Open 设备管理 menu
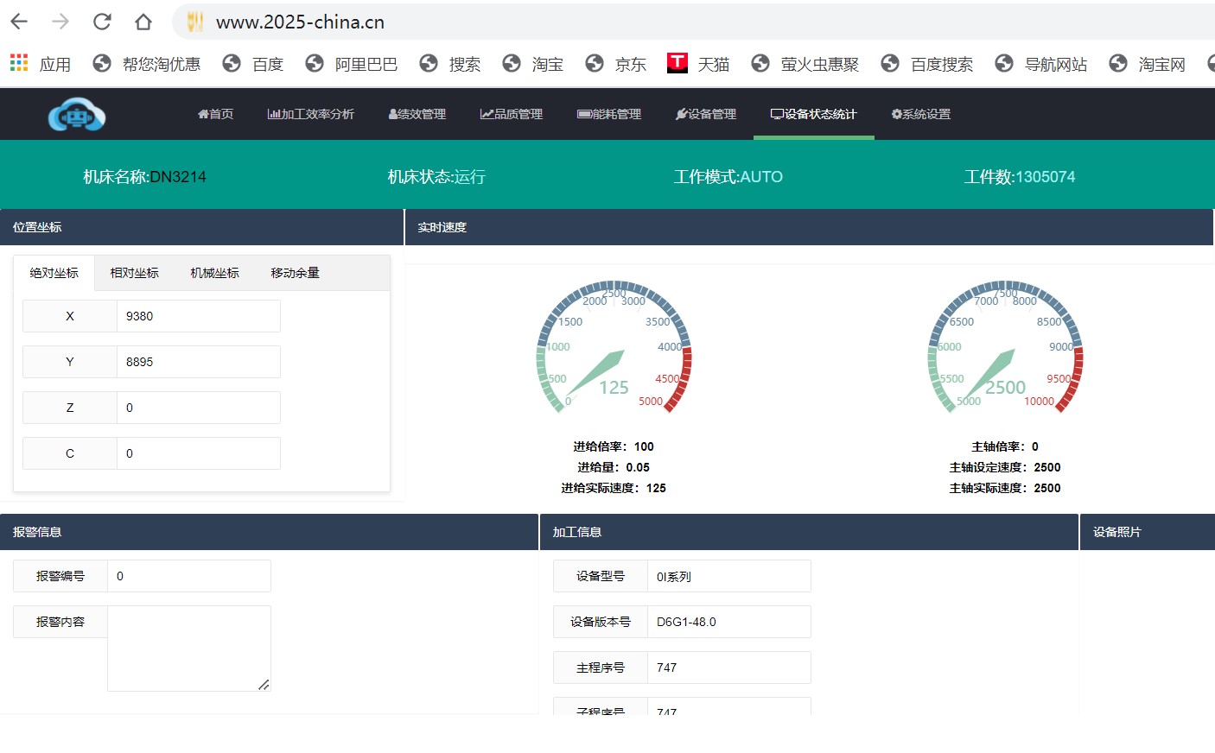This screenshot has height=753, width=1215. click(706, 114)
